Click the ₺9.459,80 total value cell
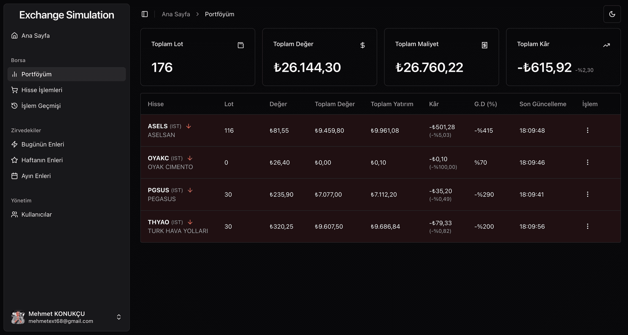 [329, 131]
